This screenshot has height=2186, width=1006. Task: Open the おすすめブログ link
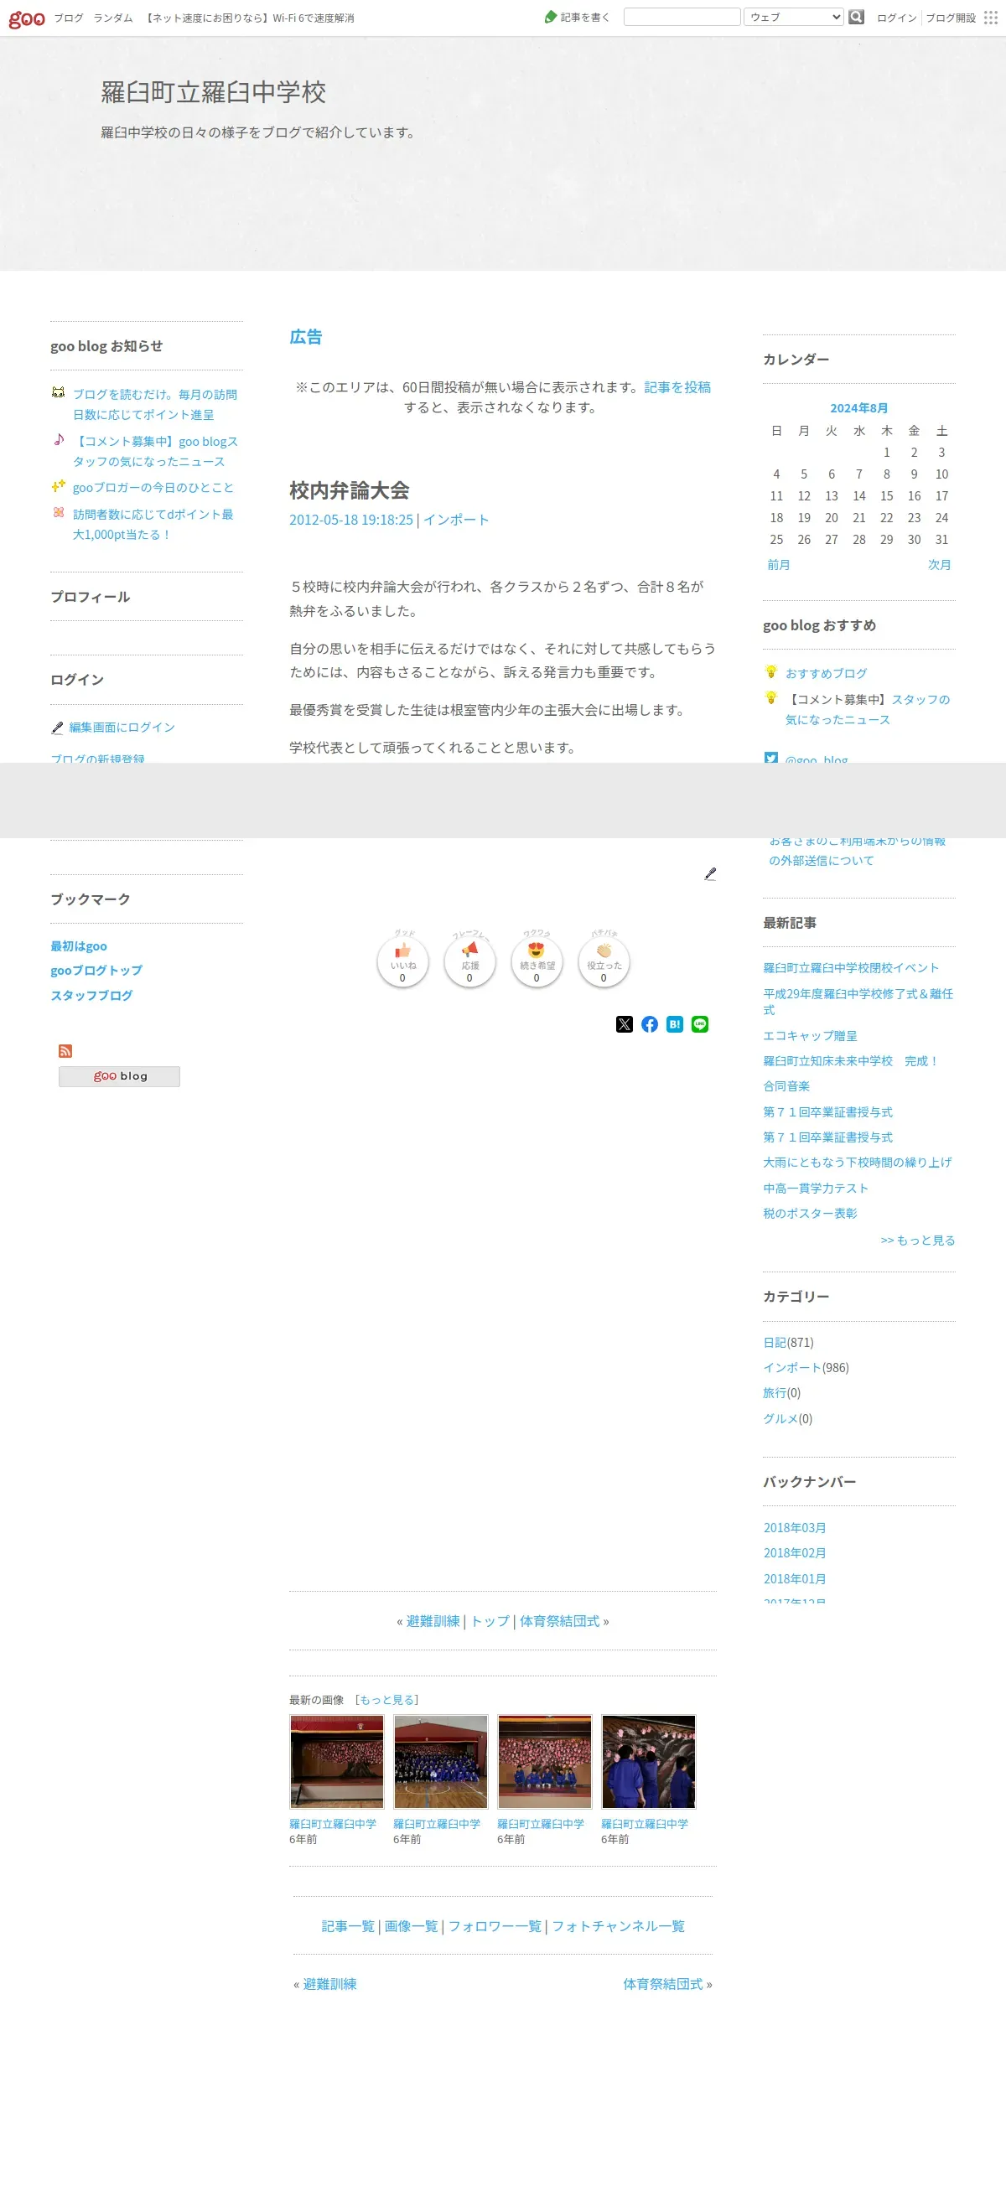826,673
